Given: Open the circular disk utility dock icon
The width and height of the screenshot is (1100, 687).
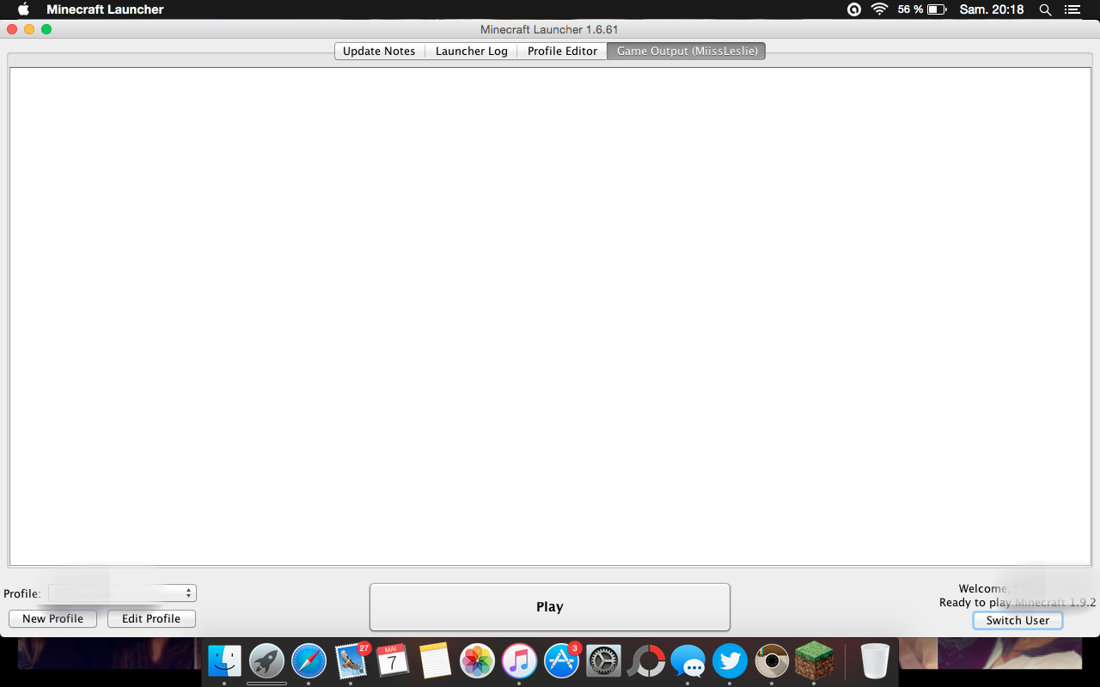Looking at the screenshot, I should click(x=645, y=660).
